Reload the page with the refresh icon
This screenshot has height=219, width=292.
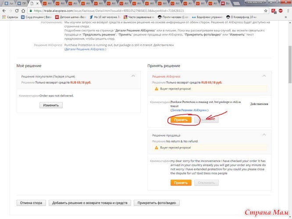coord(17,11)
